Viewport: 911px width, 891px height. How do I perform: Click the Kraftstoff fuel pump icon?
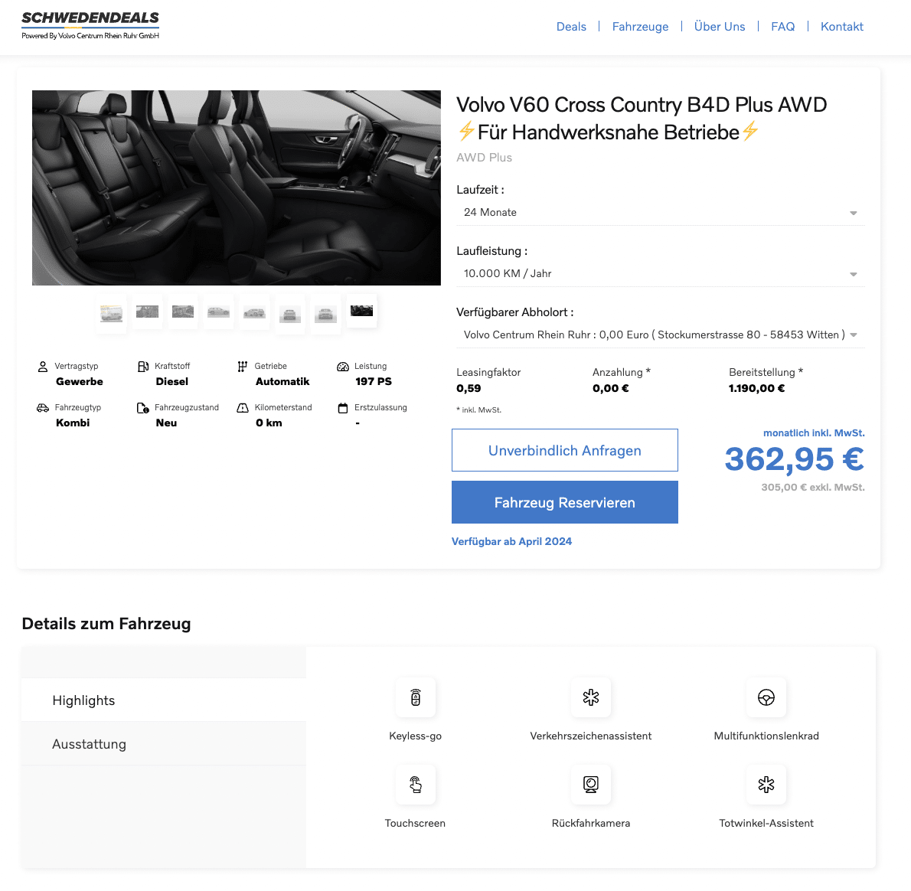pyautogui.click(x=143, y=367)
